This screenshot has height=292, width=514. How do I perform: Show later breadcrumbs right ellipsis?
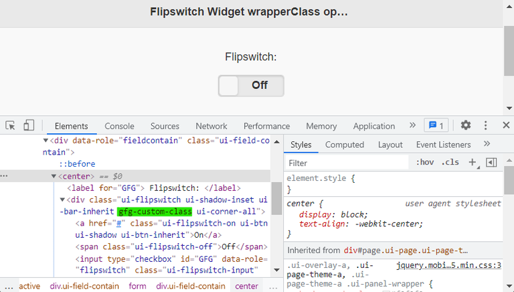[x=273, y=287]
